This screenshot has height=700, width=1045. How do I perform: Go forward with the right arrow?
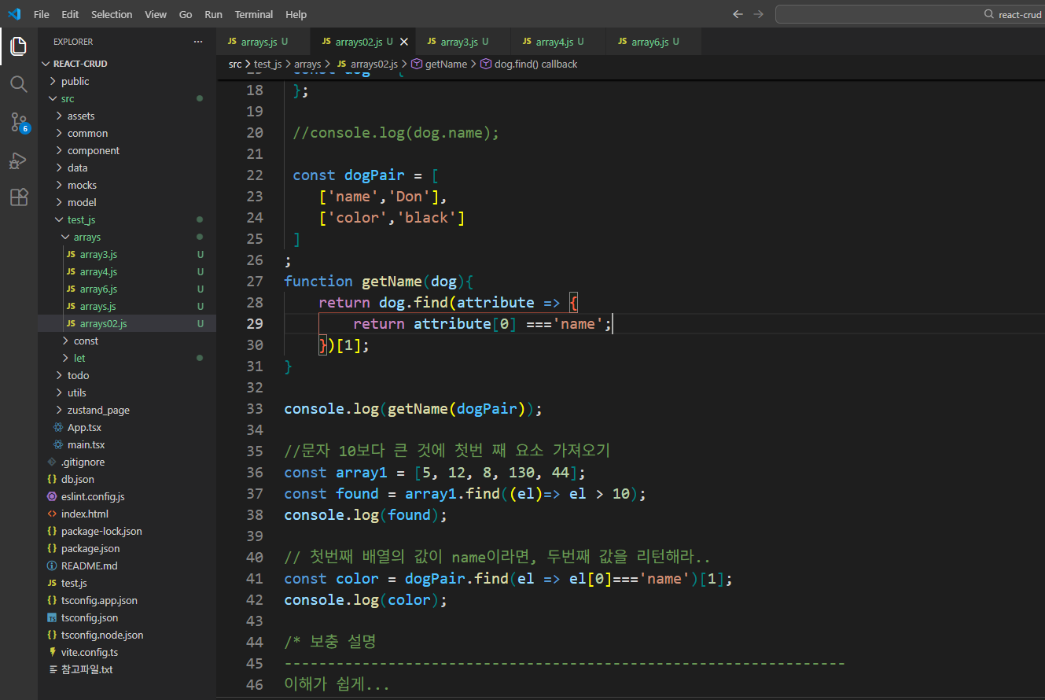758,14
